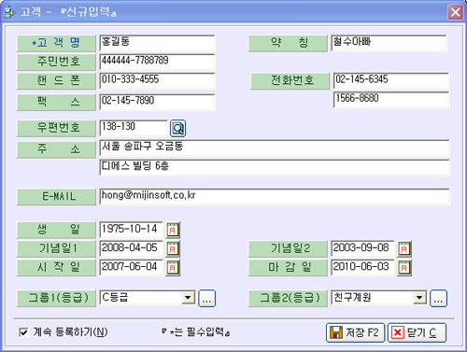Click the 전화번호 field 02-145-6345
Viewport: 467px width, 352px height.
pyautogui.click(x=391, y=80)
